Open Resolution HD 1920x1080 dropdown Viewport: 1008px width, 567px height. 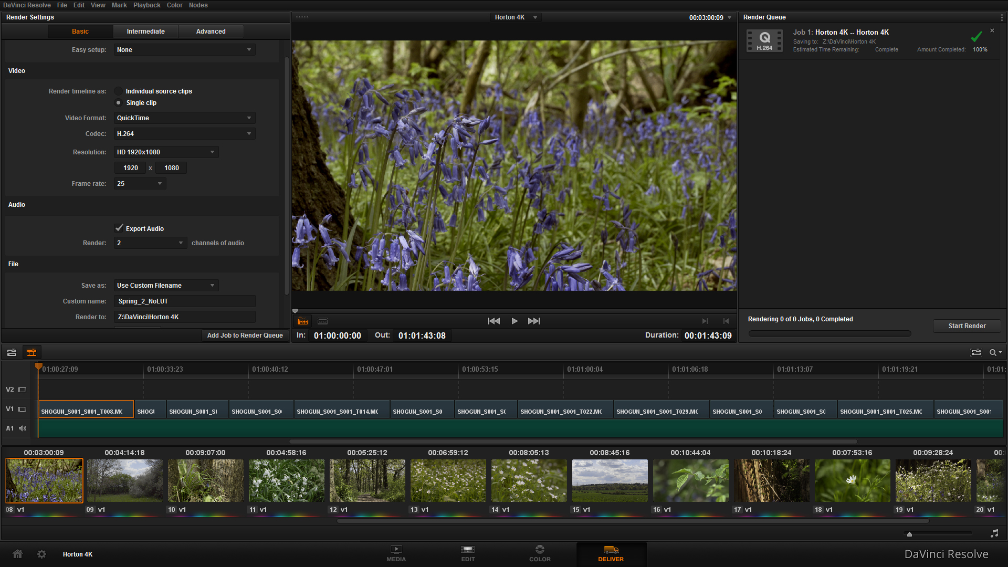166,152
